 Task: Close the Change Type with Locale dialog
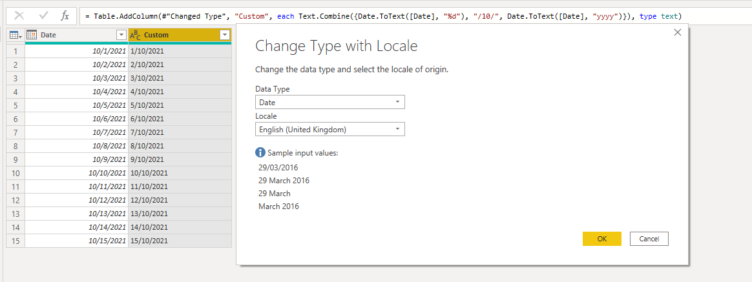coord(677,32)
